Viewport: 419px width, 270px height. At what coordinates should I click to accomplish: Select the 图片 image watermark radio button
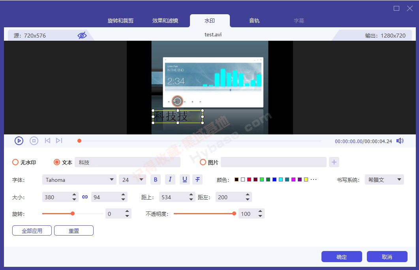point(203,162)
